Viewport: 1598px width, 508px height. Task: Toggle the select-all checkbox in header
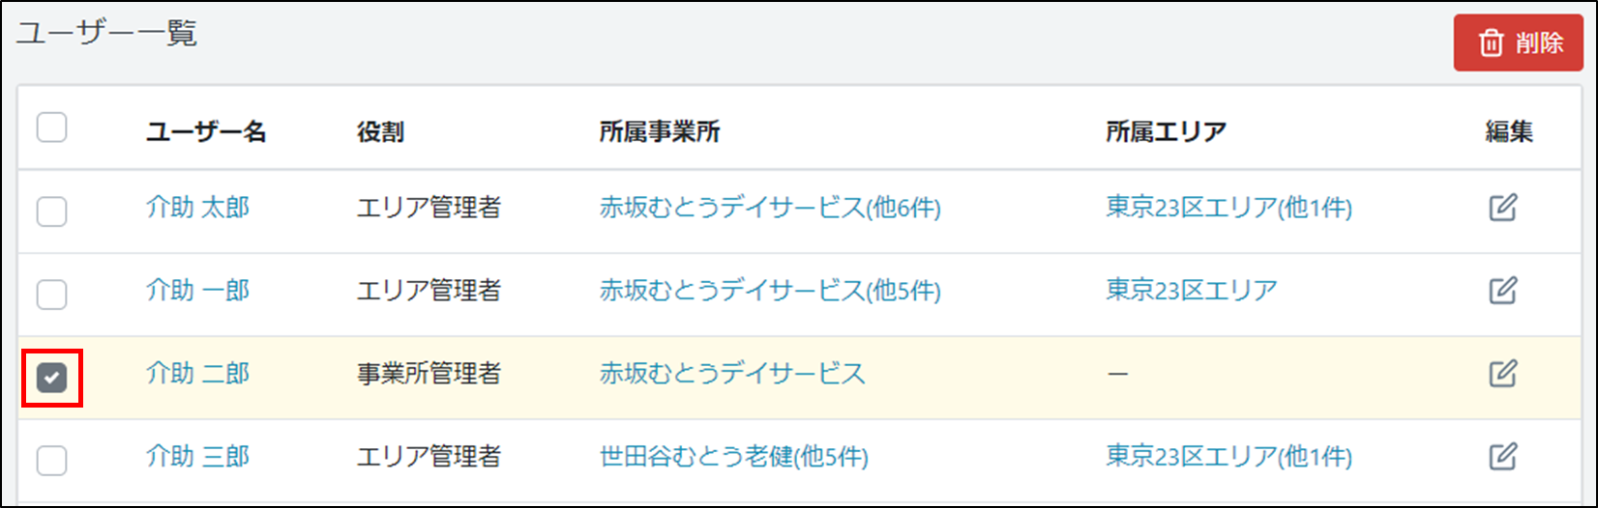[x=52, y=127]
